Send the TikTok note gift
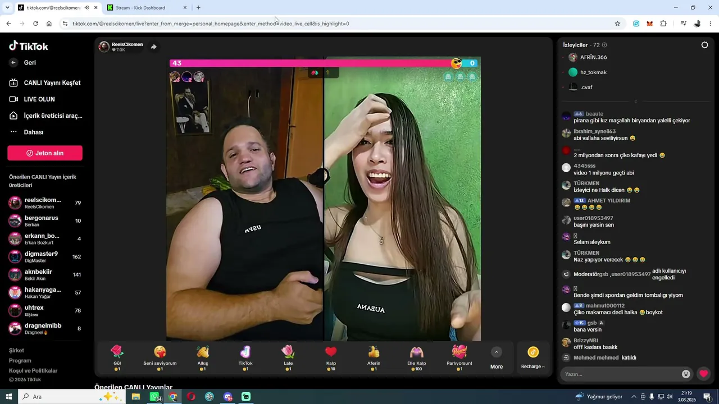 [245, 357]
